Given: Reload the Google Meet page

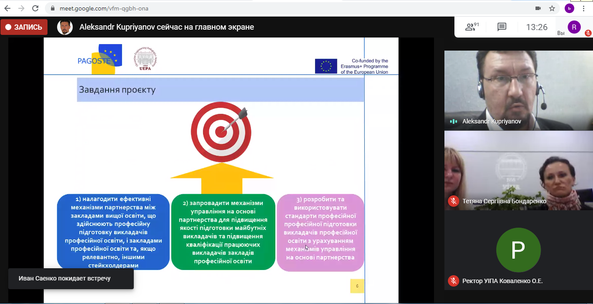Looking at the screenshot, I should point(35,8).
